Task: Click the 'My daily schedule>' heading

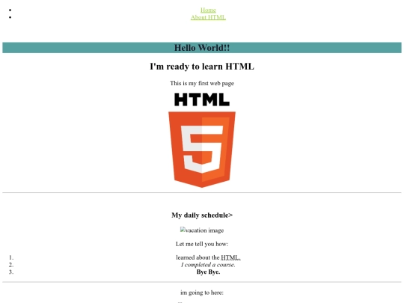Action: (202, 215)
